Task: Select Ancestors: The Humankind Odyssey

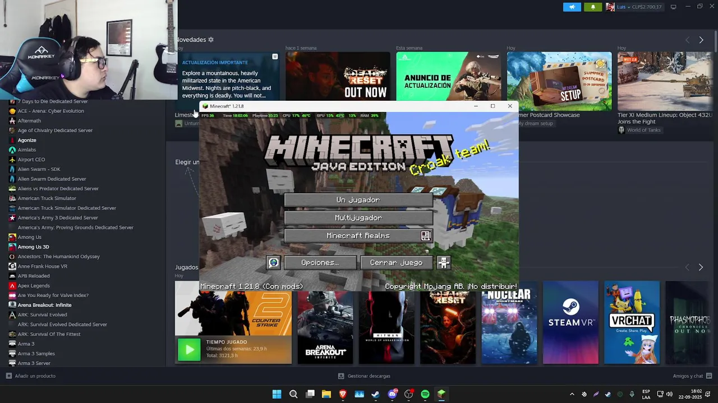Action: tap(59, 256)
